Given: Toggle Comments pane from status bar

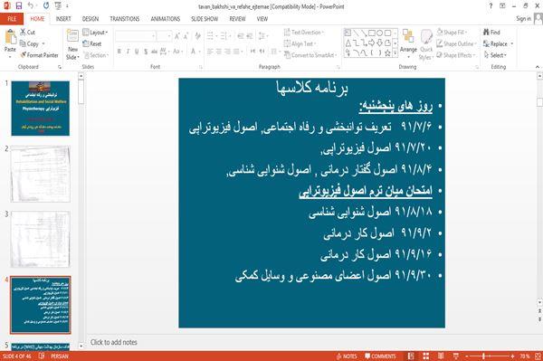Looking at the screenshot, I should (380, 356).
